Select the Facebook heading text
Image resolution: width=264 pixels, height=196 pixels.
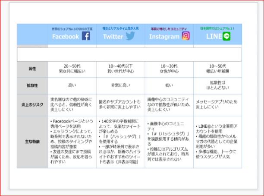coord(66,37)
